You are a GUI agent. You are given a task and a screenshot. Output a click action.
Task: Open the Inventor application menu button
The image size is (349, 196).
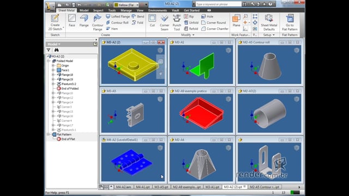50,7
